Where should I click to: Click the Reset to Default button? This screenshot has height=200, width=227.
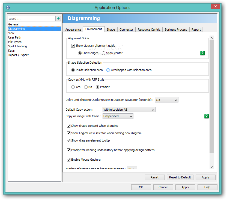(x=180, y=177)
